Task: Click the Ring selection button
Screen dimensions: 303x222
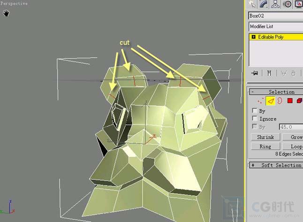Action: (x=265, y=146)
